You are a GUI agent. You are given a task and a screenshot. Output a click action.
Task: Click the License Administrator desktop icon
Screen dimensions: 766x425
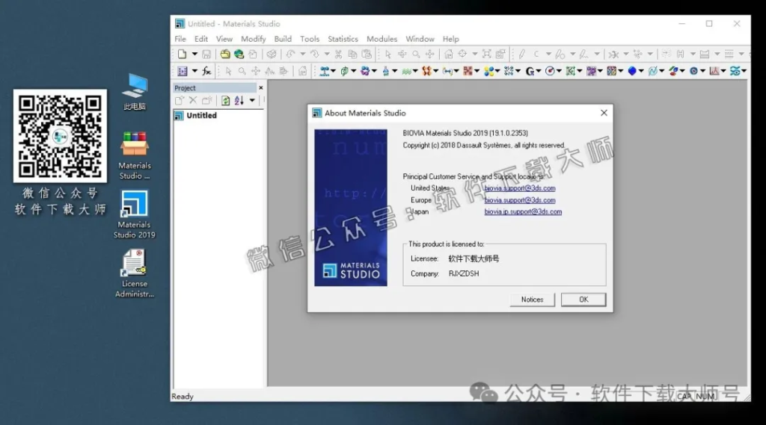pos(135,273)
